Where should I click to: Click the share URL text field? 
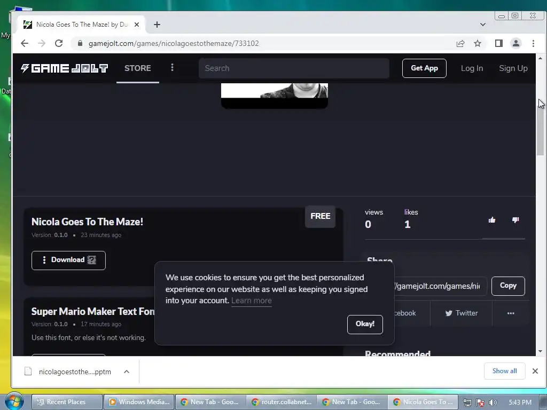(x=440, y=286)
